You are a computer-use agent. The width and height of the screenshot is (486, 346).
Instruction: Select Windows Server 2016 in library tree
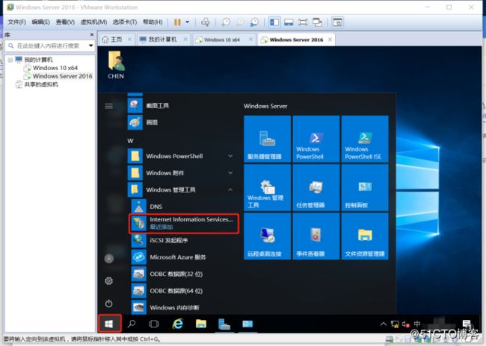(x=62, y=76)
